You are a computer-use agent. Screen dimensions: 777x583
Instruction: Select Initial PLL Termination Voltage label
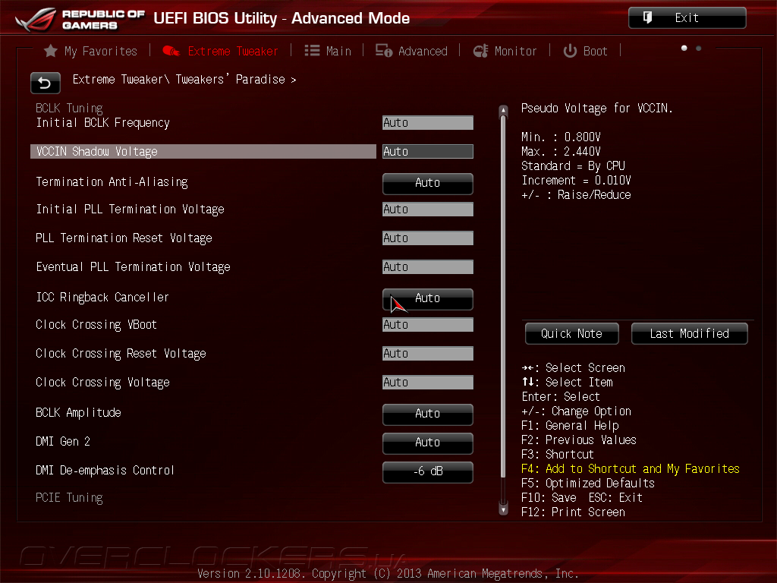130,210
